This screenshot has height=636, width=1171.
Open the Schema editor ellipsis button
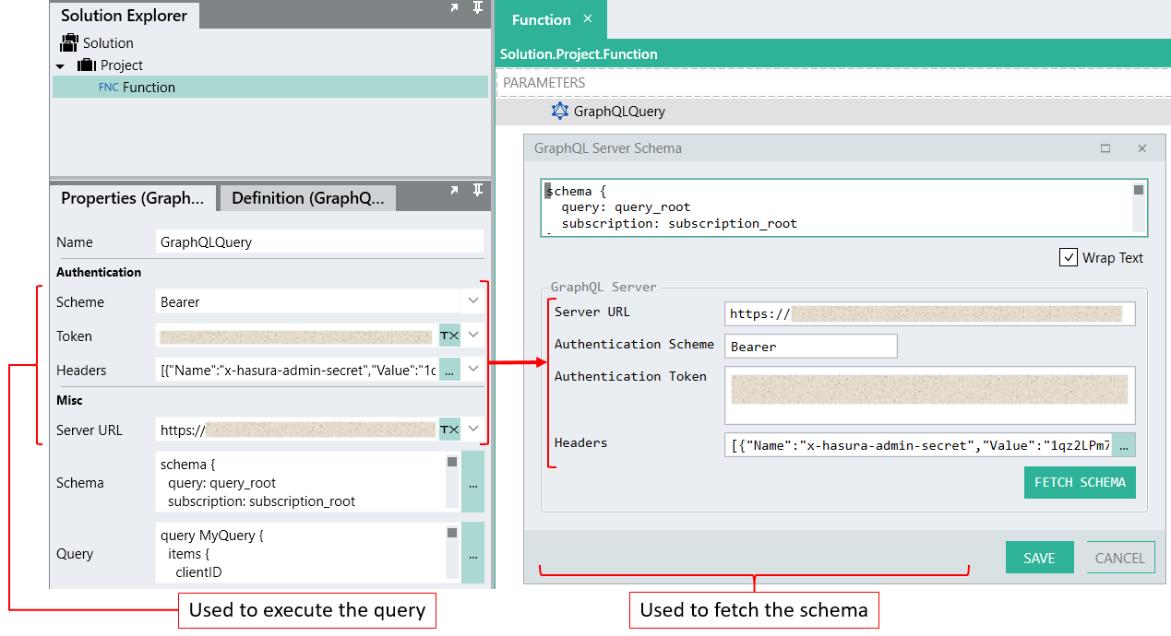click(x=472, y=482)
